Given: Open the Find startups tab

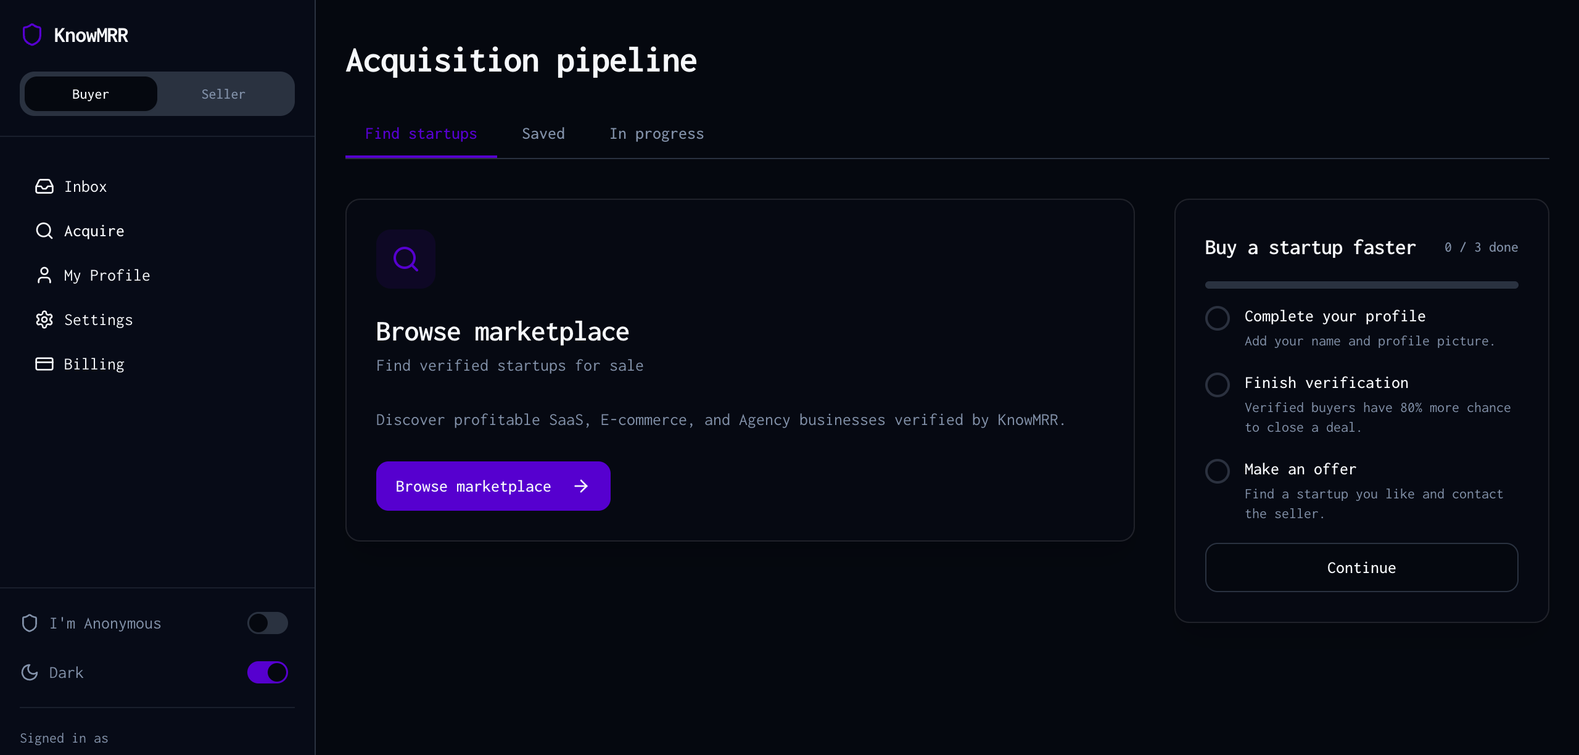Looking at the screenshot, I should (x=421, y=134).
